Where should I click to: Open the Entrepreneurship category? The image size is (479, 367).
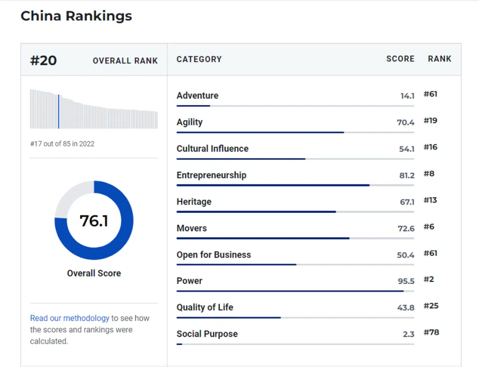point(212,175)
